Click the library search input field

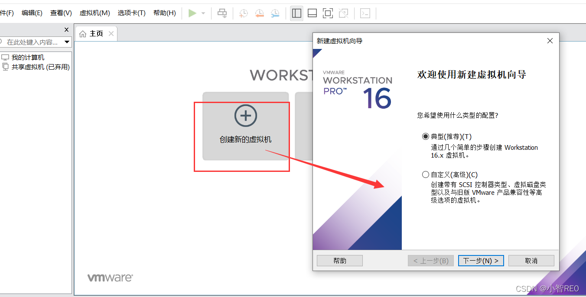pyautogui.click(x=32, y=42)
